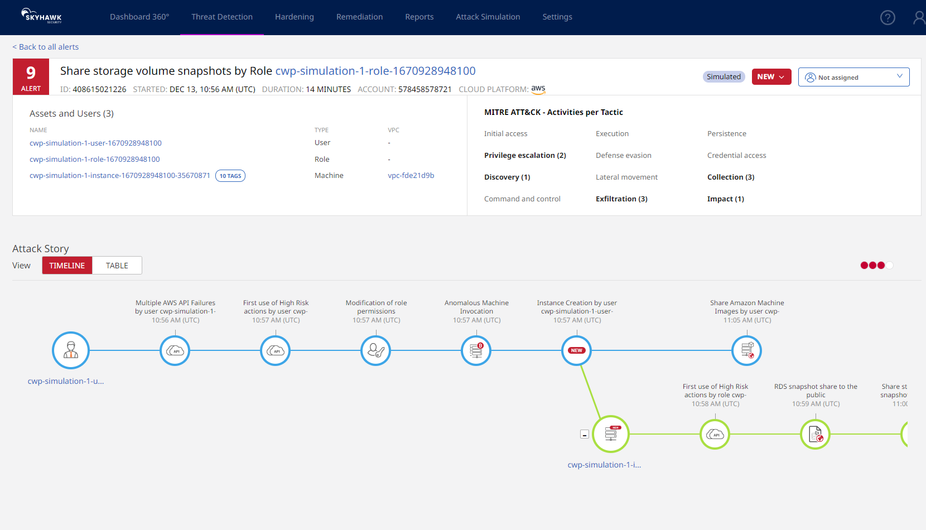The height and width of the screenshot is (530, 926).
Task: Select the user node starting the attack timeline
Action: [x=70, y=350]
